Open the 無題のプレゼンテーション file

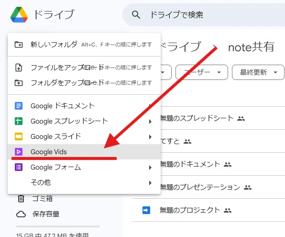[200, 187]
